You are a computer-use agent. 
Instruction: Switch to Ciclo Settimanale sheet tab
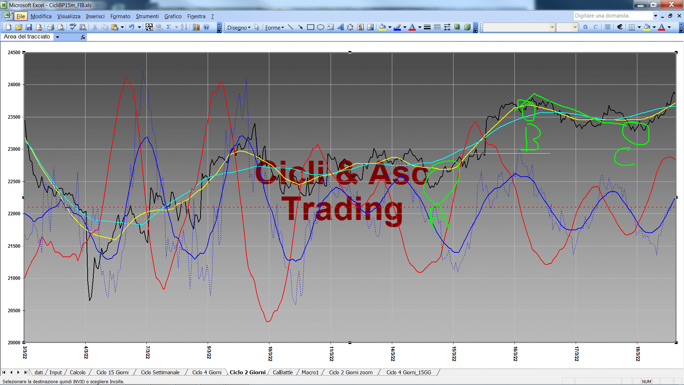coord(160,372)
